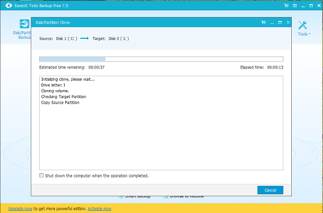323x213 pixels.
Task: Cancel the clone operation
Action: pyautogui.click(x=270, y=190)
